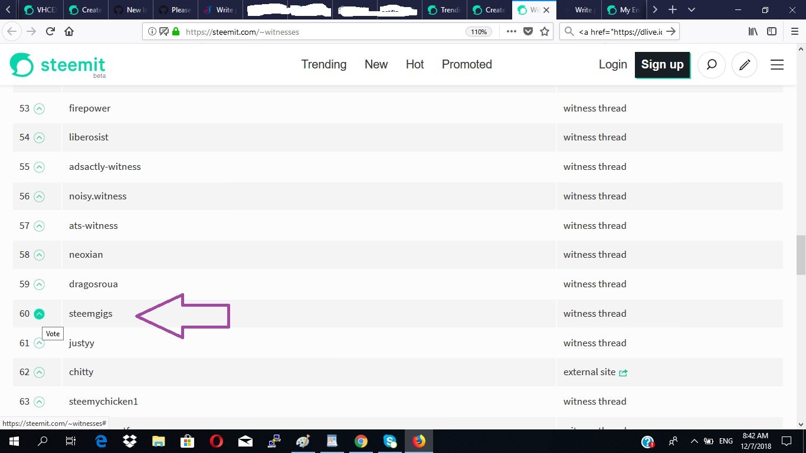
Task: Open Dropbox from the taskbar
Action: (x=130, y=441)
